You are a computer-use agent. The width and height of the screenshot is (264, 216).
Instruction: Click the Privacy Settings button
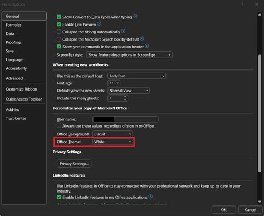click(x=74, y=164)
